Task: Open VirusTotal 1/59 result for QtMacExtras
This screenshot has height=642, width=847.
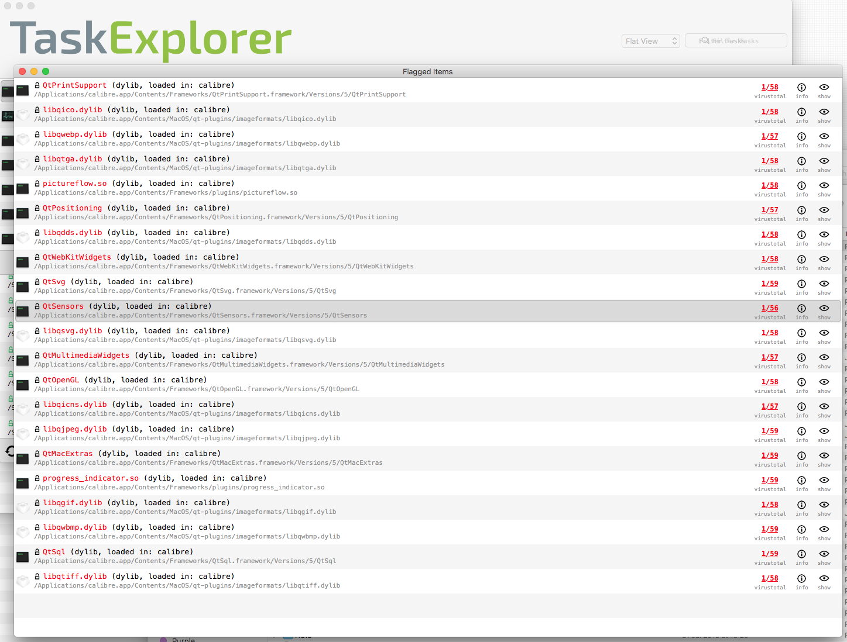Action: (x=770, y=455)
